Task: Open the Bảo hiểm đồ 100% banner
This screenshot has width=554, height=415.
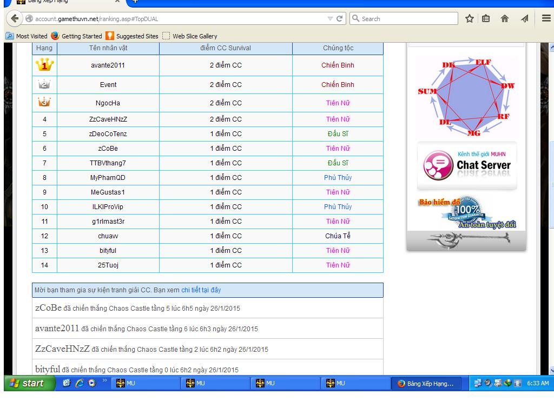Action: tap(467, 213)
